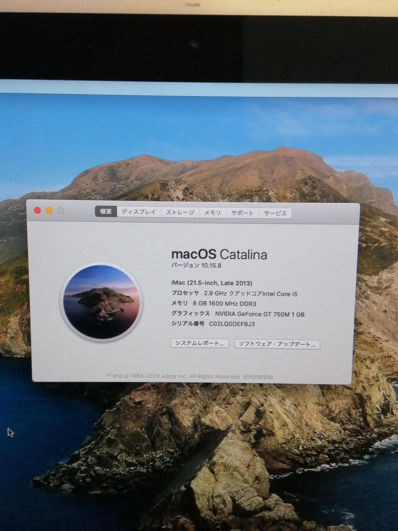Click the yellow minimize traffic light

tap(49, 210)
